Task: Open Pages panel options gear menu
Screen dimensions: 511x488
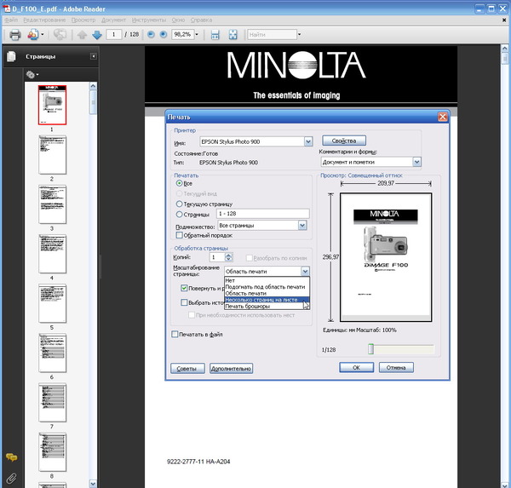Action: coord(32,75)
